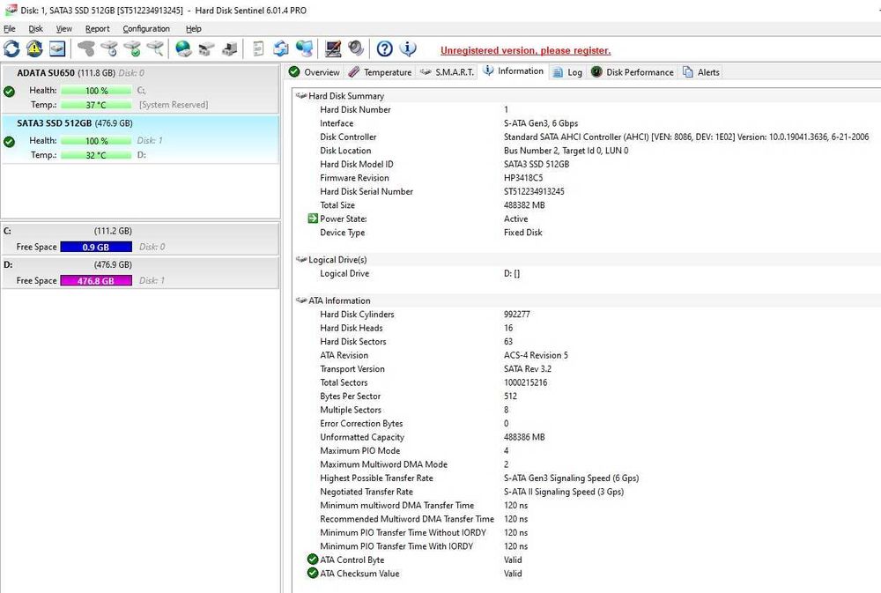Click the speaker sound toolbar icon
This screenshot has height=593, width=881.
(356, 48)
